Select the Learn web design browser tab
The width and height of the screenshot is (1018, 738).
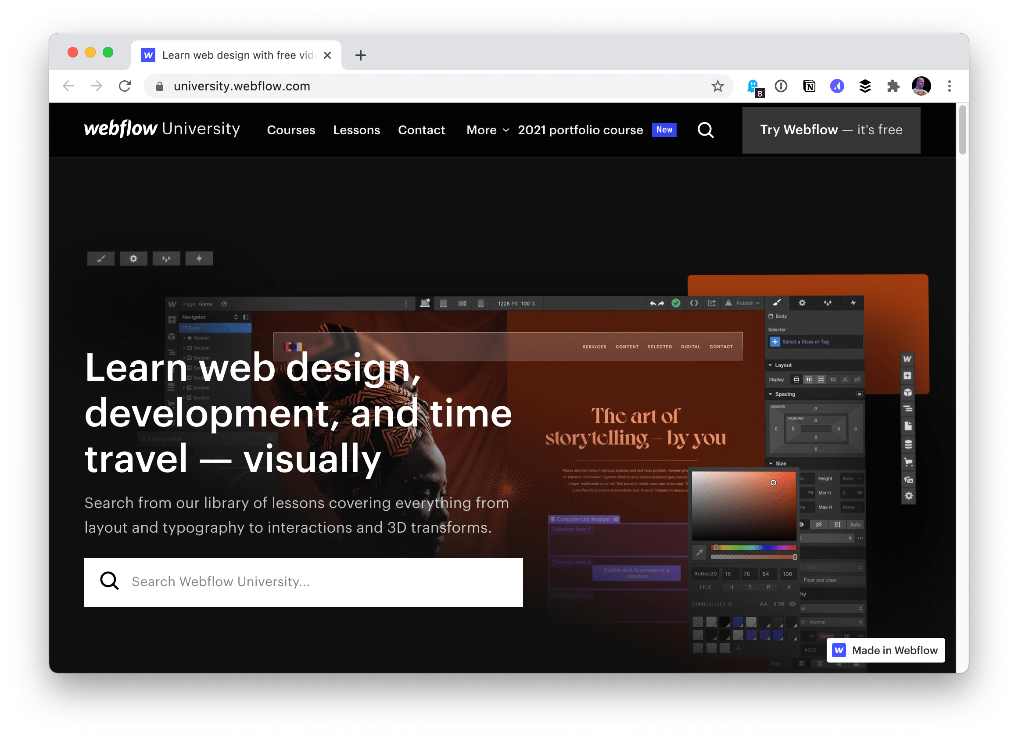pyautogui.click(x=237, y=55)
